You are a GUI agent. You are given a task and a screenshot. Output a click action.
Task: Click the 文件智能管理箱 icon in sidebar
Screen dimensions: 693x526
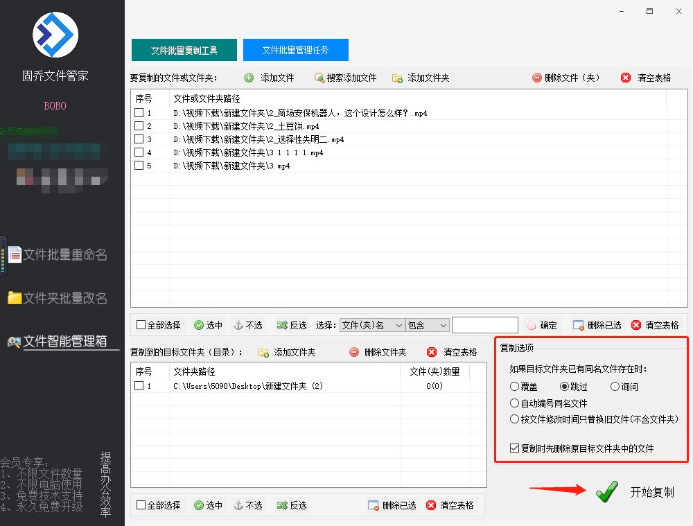14,342
